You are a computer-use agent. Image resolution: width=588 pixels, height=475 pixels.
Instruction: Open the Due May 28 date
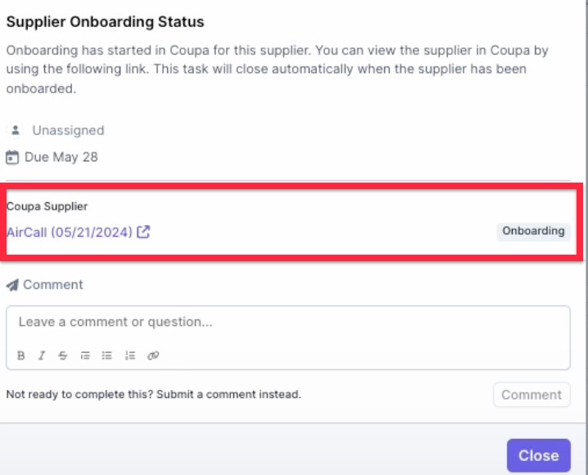click(x=61, y=157)
